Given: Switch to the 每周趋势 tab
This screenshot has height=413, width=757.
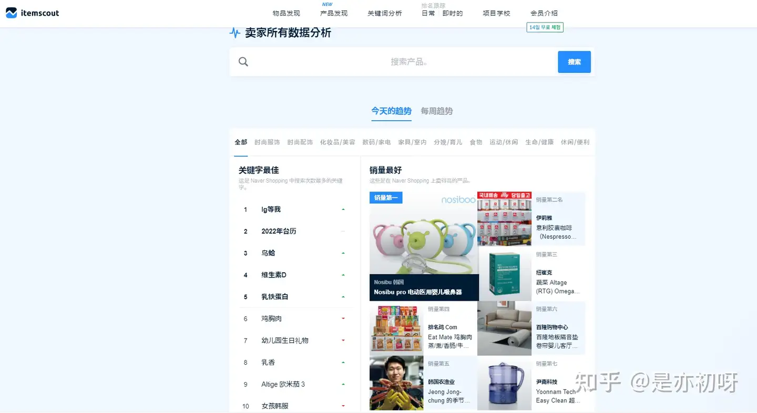Looking at the screenshot, I should click(x=437, y=111).
